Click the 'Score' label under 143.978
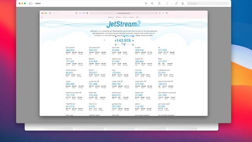The image size is (252, 142). click(123, 44)
